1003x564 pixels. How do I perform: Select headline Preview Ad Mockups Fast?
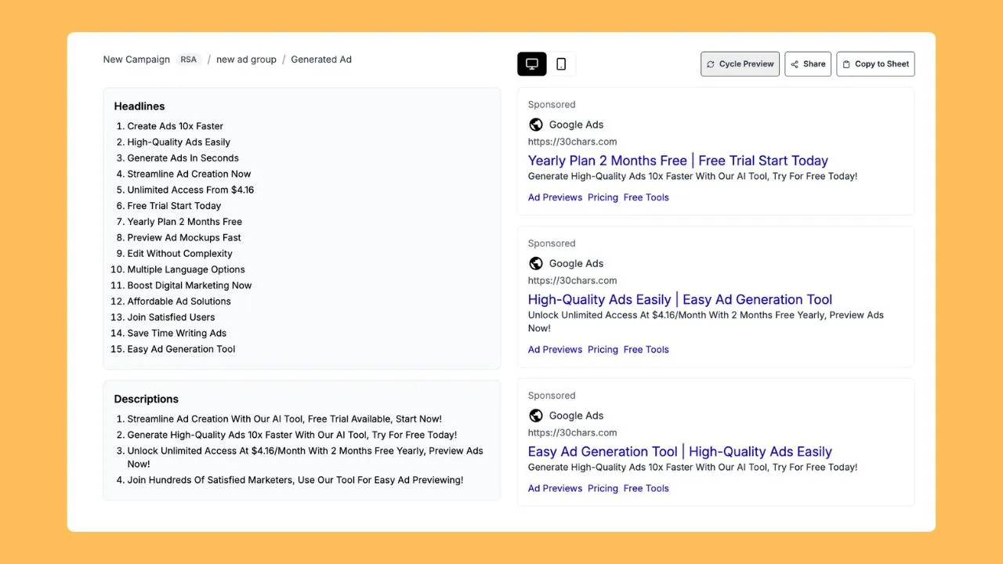click(184, 237)
